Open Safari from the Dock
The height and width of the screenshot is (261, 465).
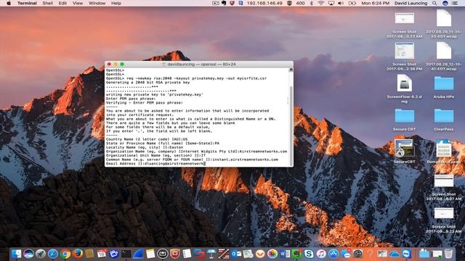[x=53, y=254]
